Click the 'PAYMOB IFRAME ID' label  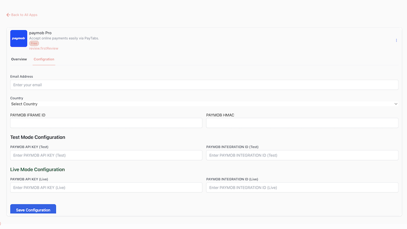coord(28,115)
